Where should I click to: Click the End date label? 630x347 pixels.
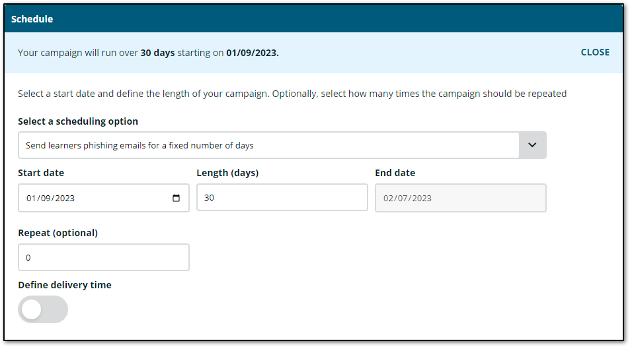click(x=395, y=173)
